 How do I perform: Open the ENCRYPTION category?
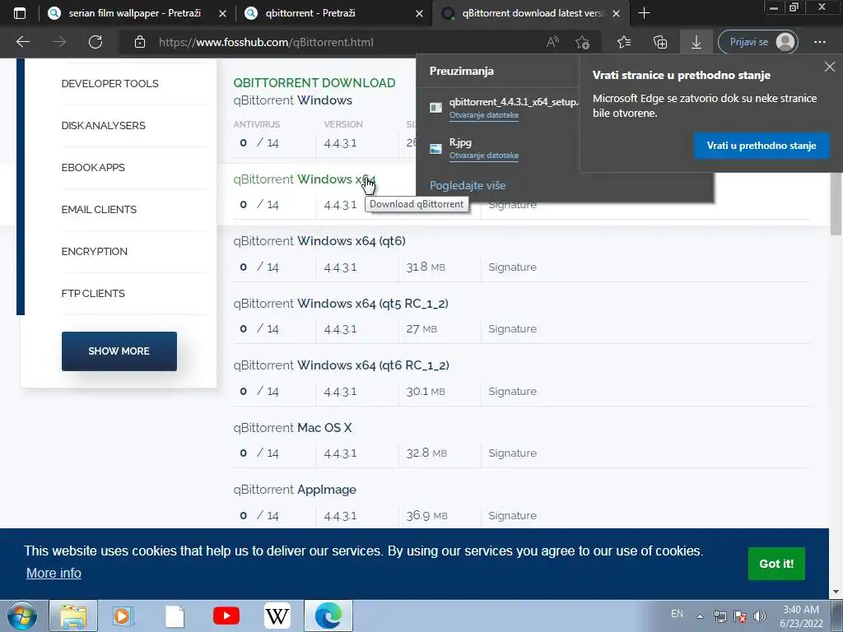(94, 252)
